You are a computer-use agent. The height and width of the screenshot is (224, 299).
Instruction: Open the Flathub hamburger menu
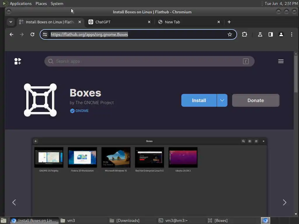pyautogui.click(x=281, y=61)
